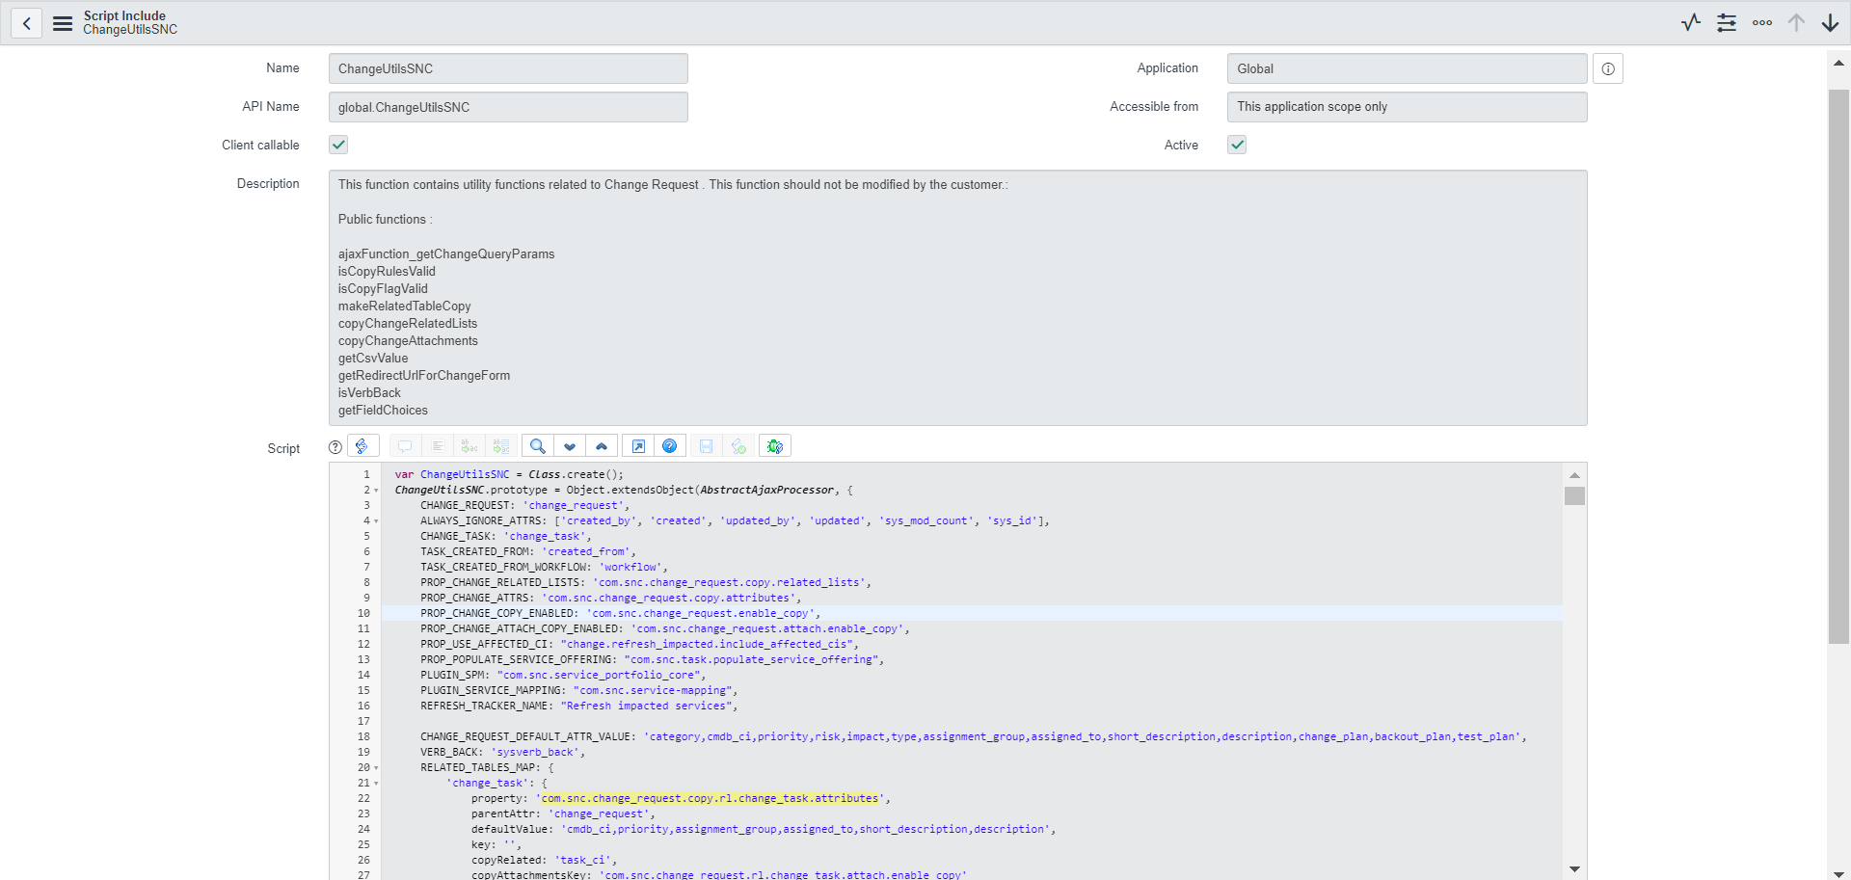Click the Application field showing Global
The height and width of the screenshot is (880, 1851).
point(1407,68)
